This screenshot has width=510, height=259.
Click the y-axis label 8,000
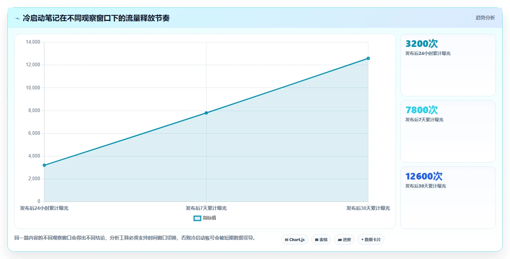(x=34, y=111)
